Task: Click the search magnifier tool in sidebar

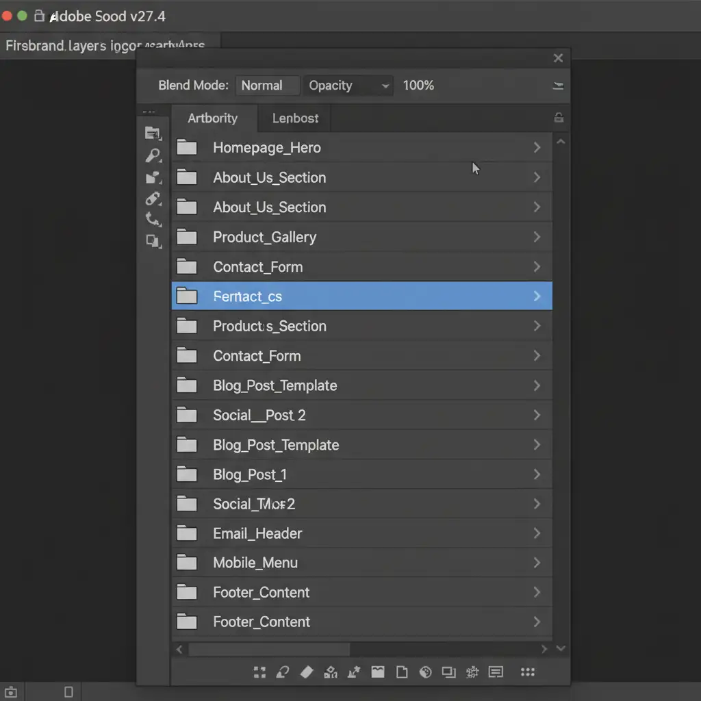Action: click(153, 155)
